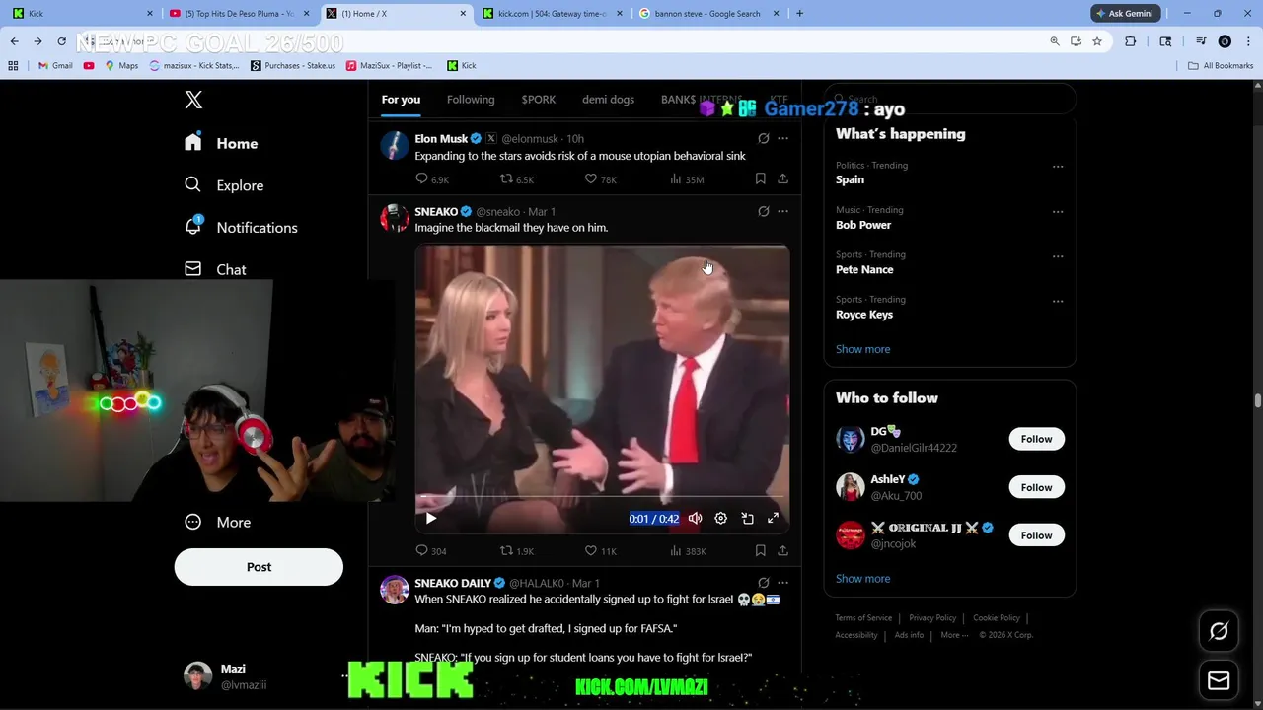Switch to the $PORK tab
Viewport: 1263px width, 710px height.
[x=539, y=100]
